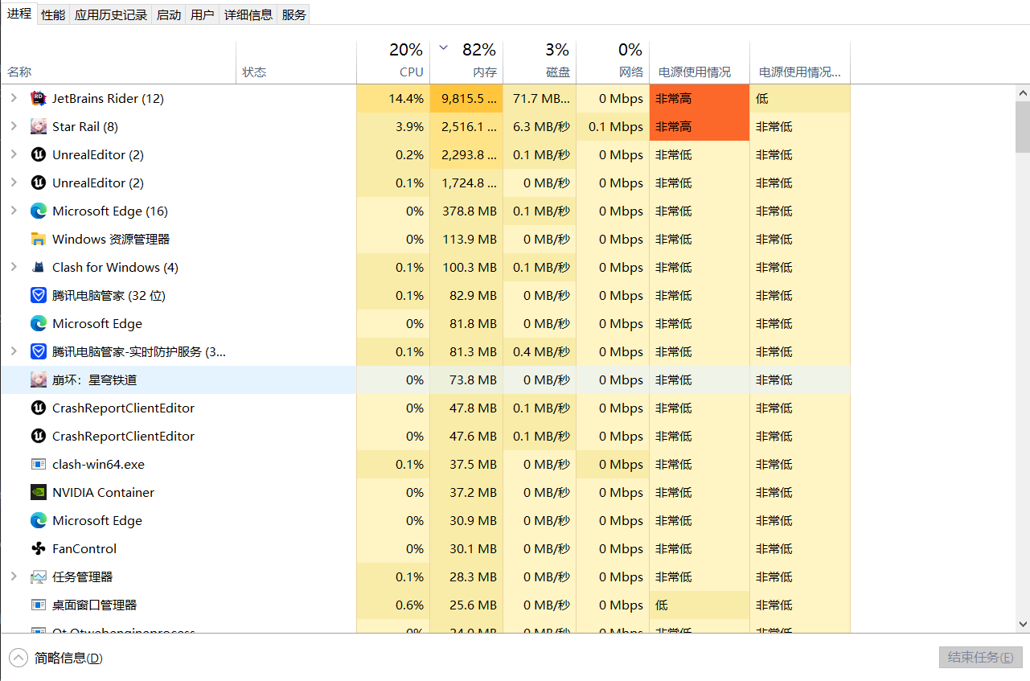Click the 崩坏：星穹铁道 process icon

(38, 379)
